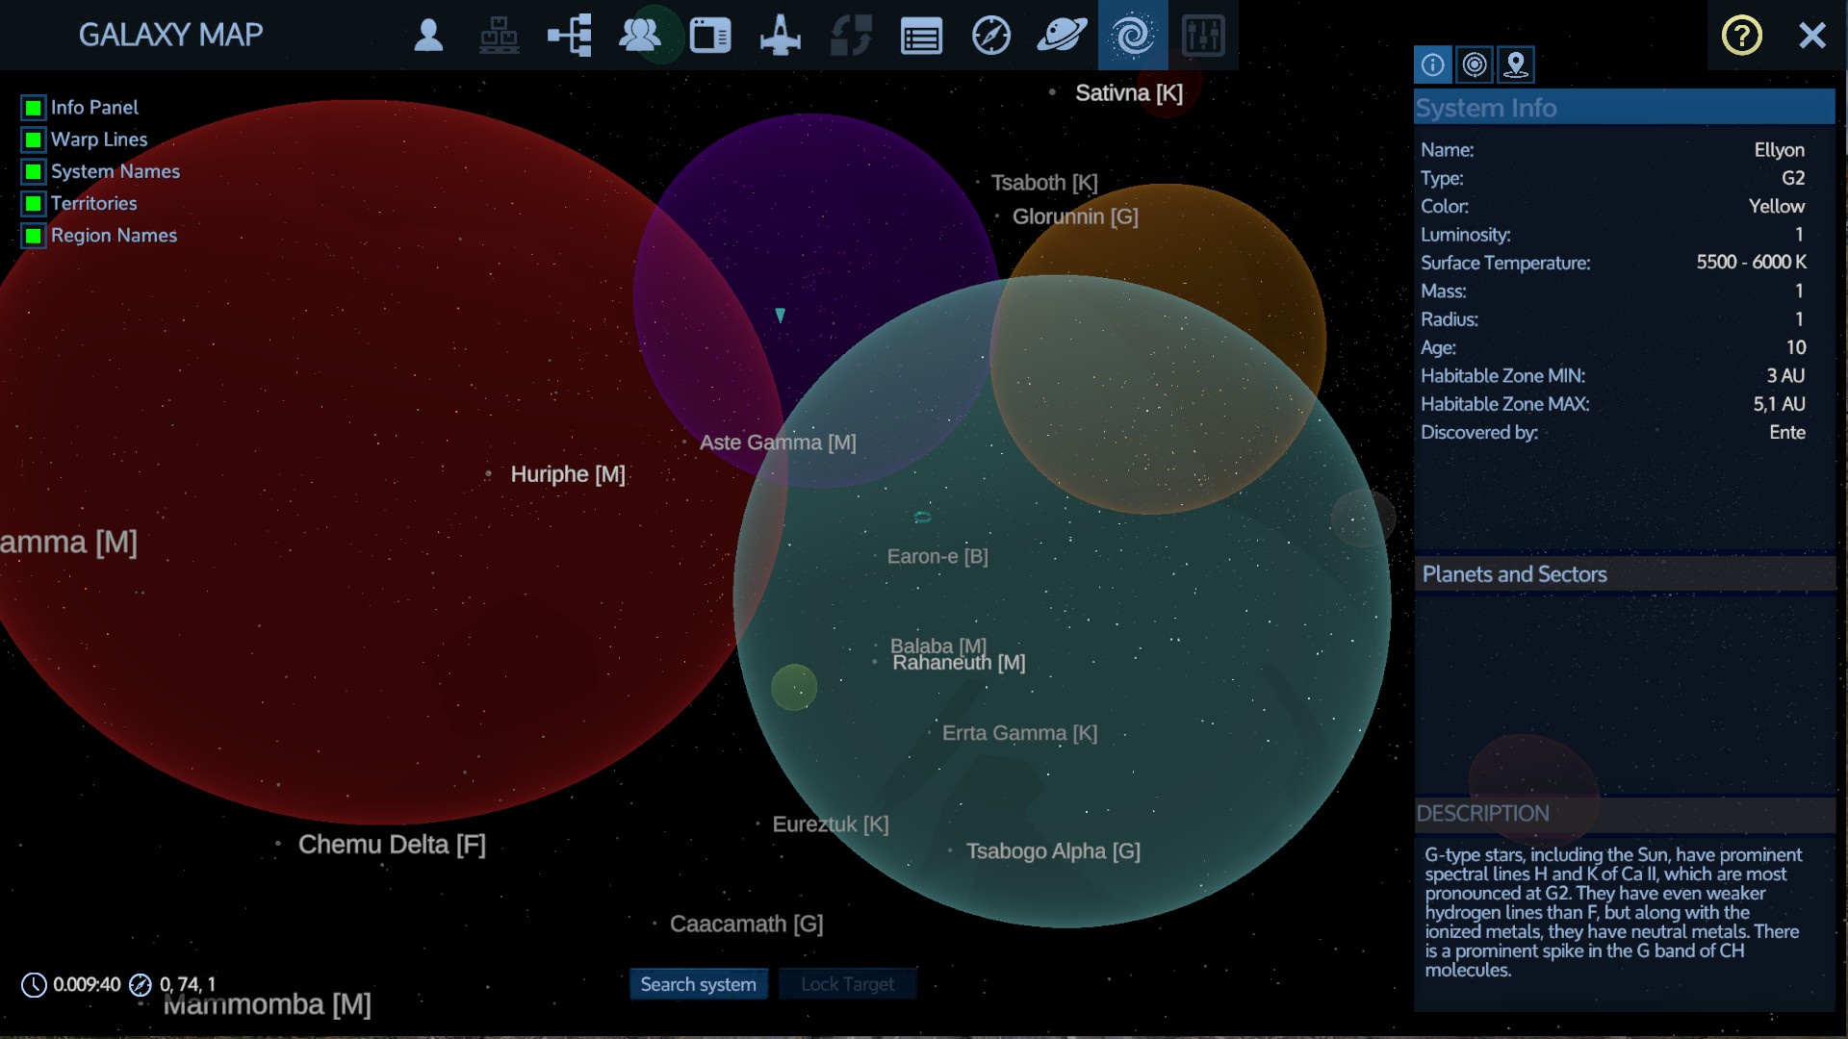The width and height of the screenshot is (1848, 1039).
Task: Click the Lock Target button
Action: tap(847, 984)
